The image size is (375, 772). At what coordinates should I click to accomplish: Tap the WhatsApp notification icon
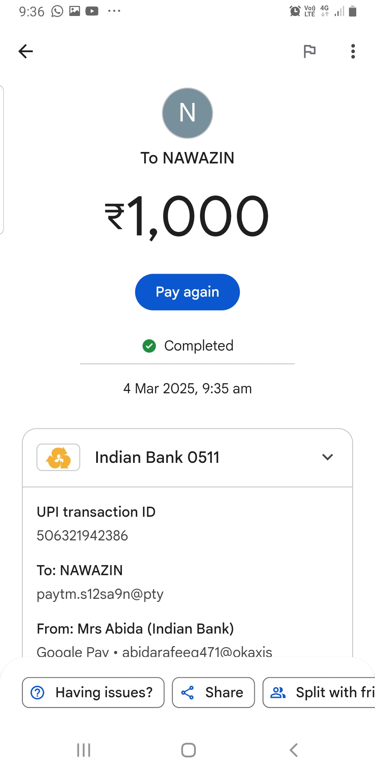pyautogui.click(x=57, y=11)
